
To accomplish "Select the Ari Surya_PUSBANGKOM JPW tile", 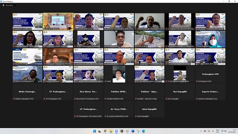I will pyautogui.click(x=119, y=109).
